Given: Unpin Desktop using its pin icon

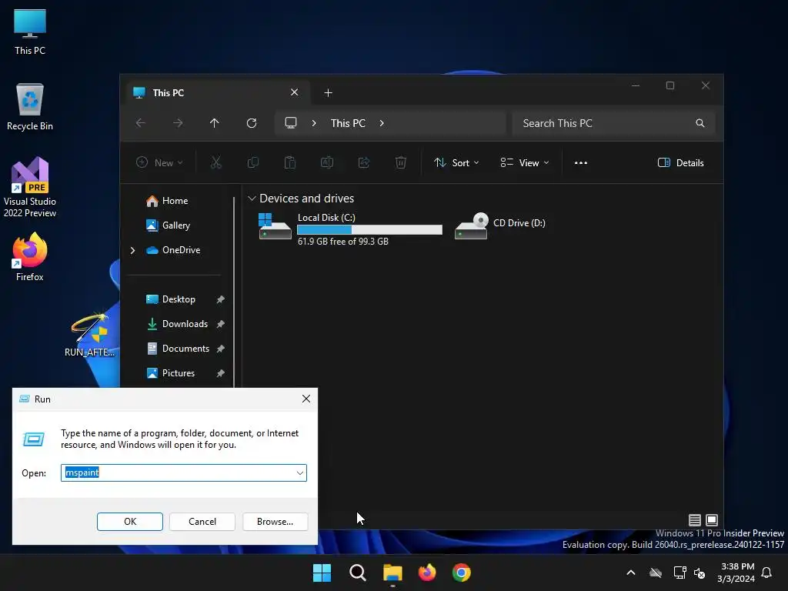Looking at the screenshot, I should (220, 299).
